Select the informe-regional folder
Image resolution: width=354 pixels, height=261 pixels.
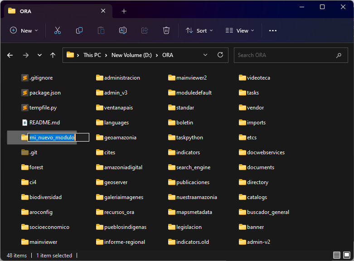click(x=121, y=242)
